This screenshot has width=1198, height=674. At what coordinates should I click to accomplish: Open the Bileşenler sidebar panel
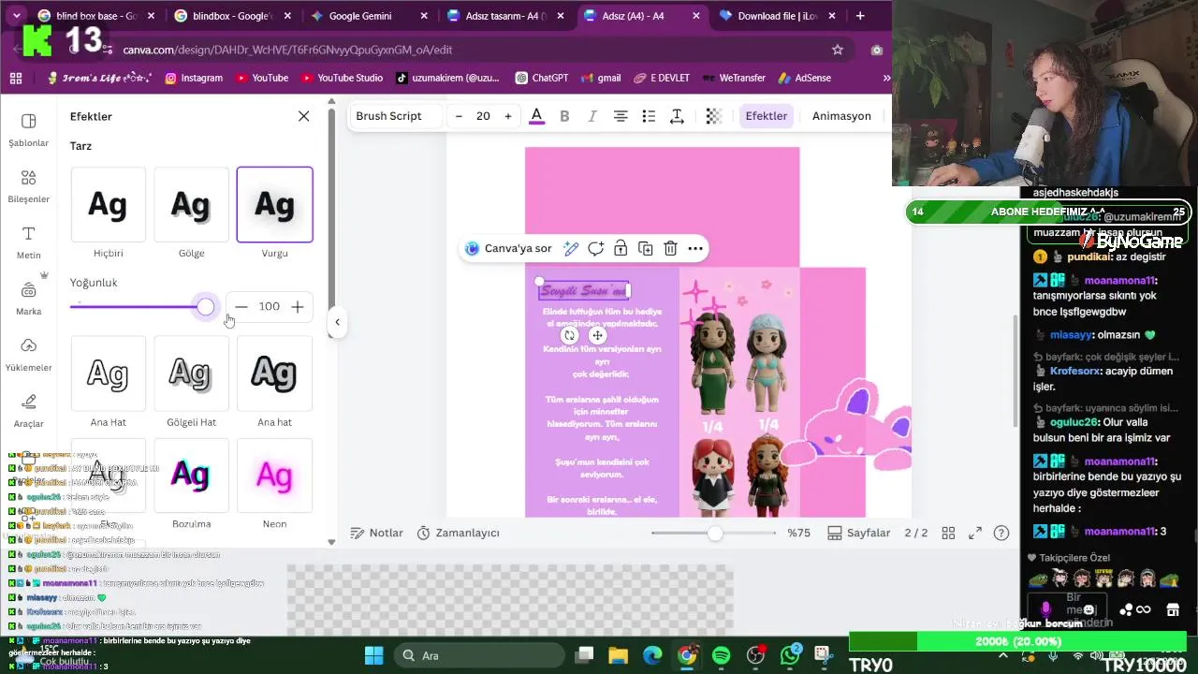[28, 186]
